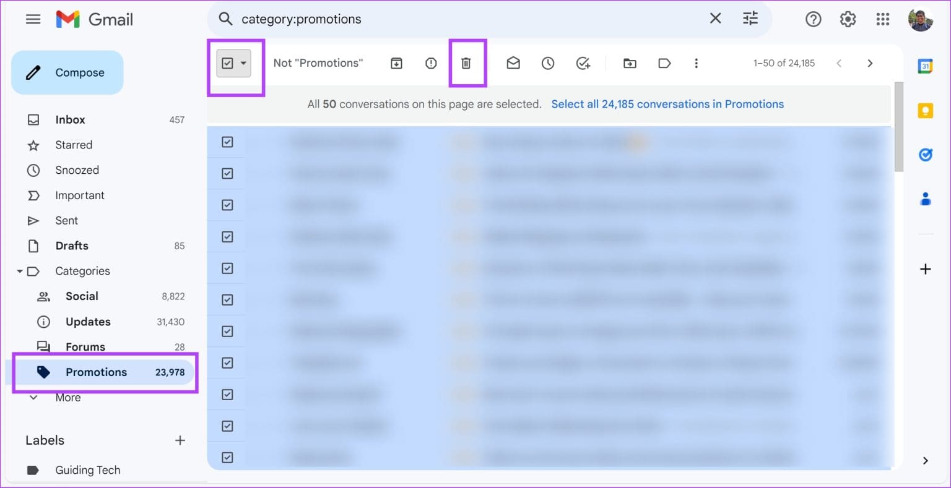Add selected emails to Tasks
This screenshot has width=951, height=488.
583,62
